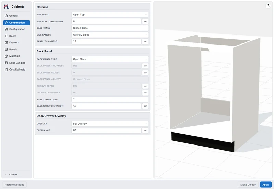This screenshot has width=274, height=189.
Task: Click the disabled Back Panel Joinery dropdown
Action: (110, 79)
